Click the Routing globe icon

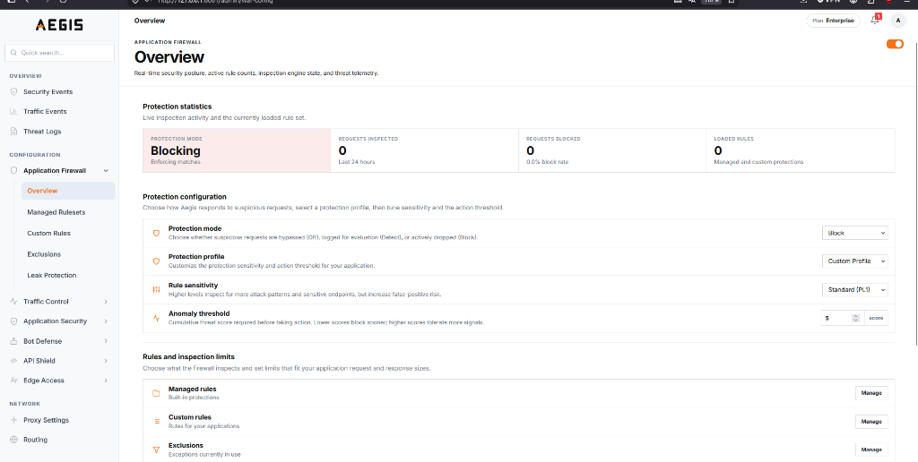(14, 440)
